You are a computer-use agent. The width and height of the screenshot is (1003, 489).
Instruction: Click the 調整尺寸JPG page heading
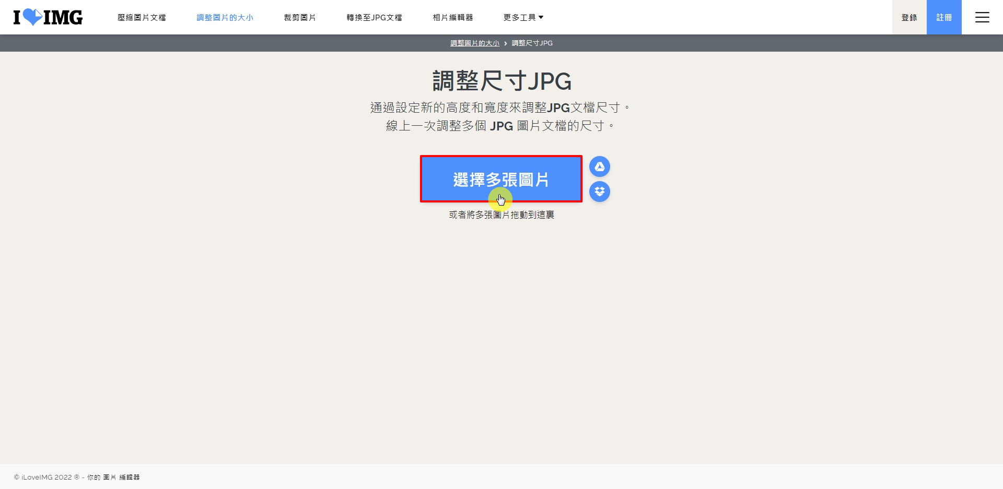[x=501, y=81]
